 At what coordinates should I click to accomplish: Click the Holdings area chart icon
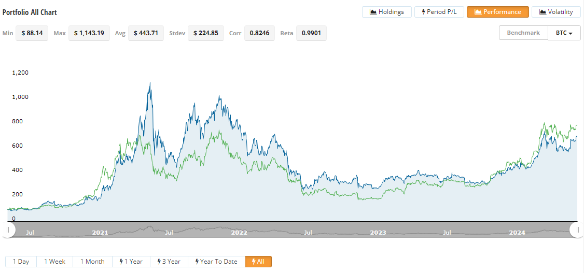[373, 12]
